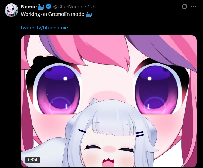
Task: Play the video by clicking its center
Action: [109, 101]
